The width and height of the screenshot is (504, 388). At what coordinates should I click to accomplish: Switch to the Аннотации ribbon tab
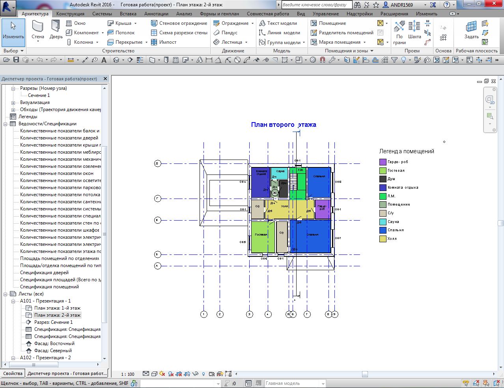(x=156, y=14)
